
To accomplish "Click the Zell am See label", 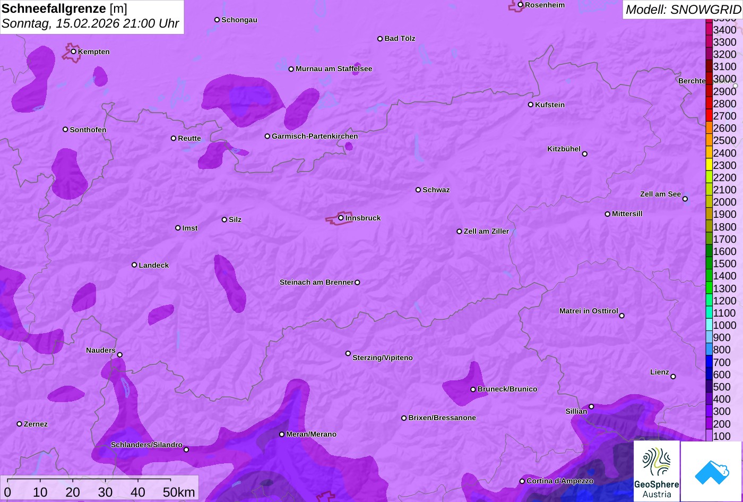I will click(660, 194).
